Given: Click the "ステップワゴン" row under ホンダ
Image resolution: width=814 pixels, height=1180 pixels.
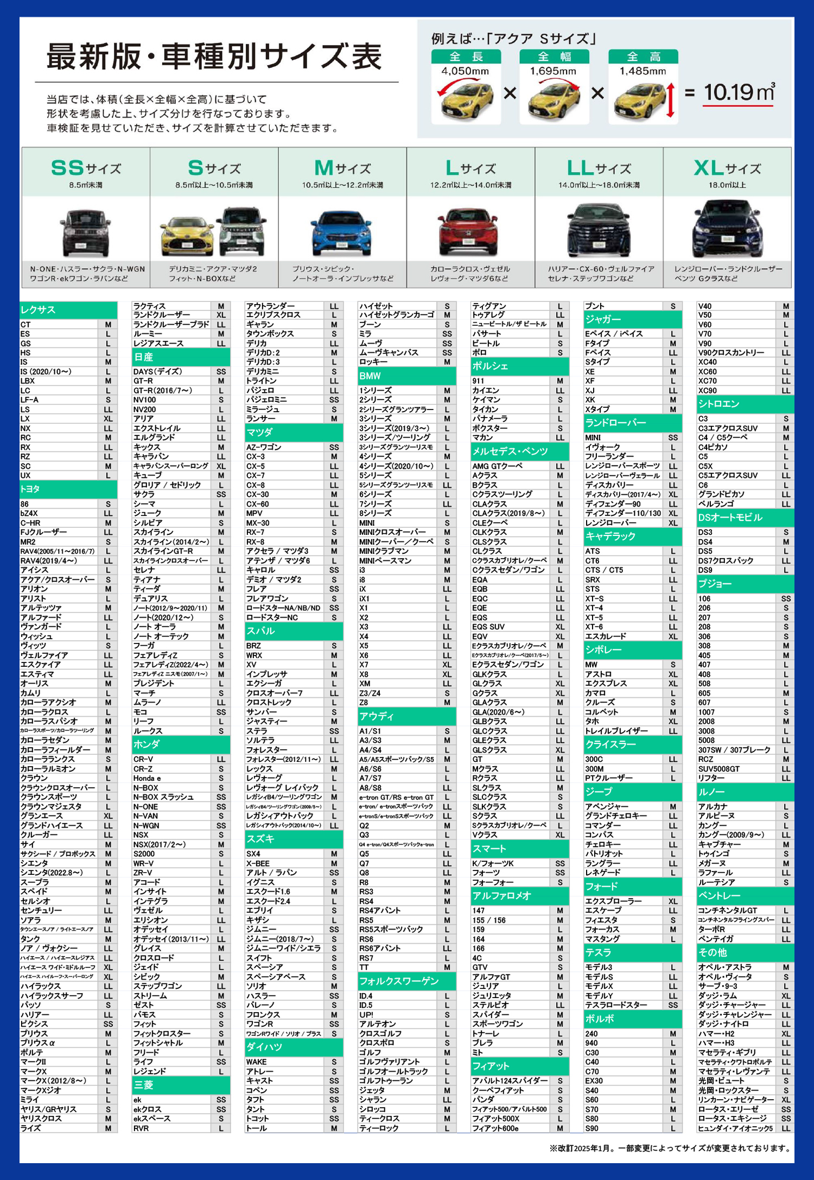Looking at the screenshot, I should point(181,986).
